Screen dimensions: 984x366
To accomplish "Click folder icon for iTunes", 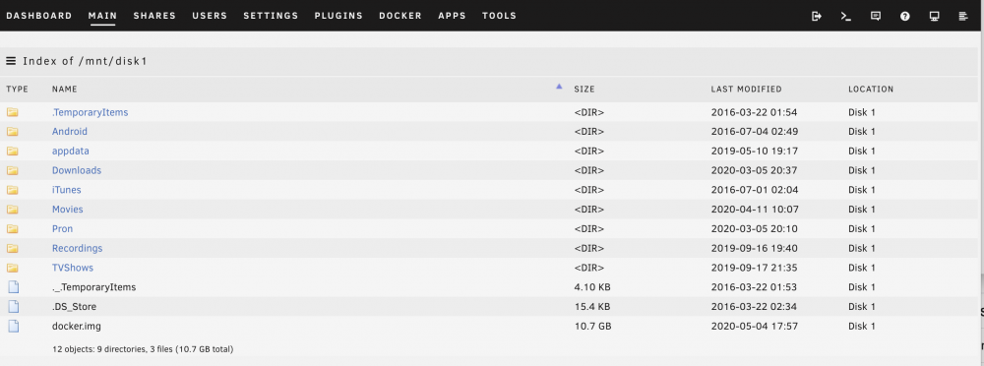I will [13, 190].
